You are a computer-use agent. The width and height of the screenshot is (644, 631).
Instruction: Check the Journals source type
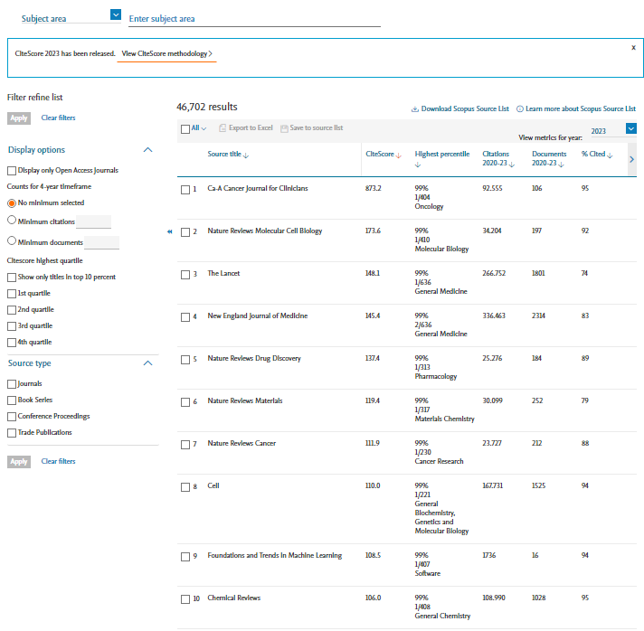[12, 384]
